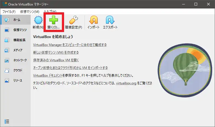Image resolution: width=215 pixels, height=127 pixels.
Task: Close the VirtualBox Manager window
Action: [x=208, y=4]
